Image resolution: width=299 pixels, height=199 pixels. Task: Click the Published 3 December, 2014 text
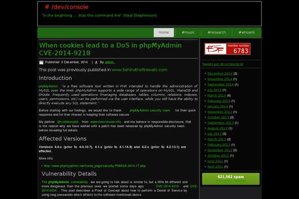tap(66, 62)
